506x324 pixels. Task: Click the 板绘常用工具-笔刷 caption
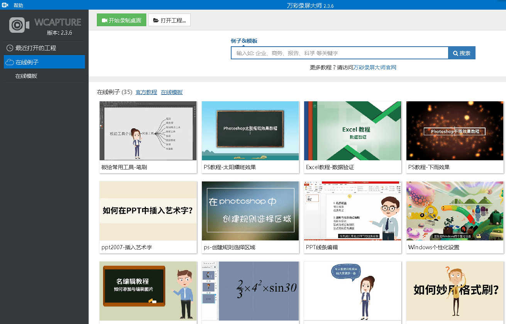[124, 167]
